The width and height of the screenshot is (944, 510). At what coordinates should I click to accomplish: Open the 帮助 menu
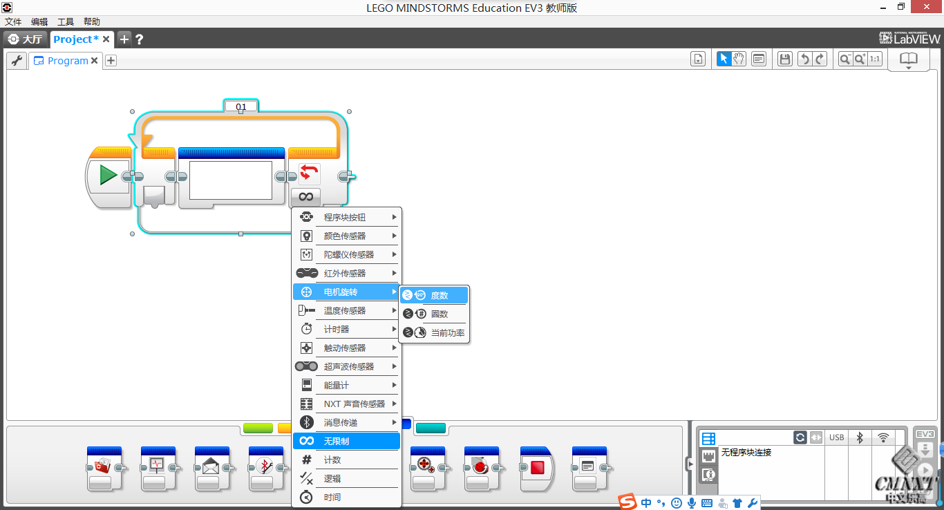92,22
